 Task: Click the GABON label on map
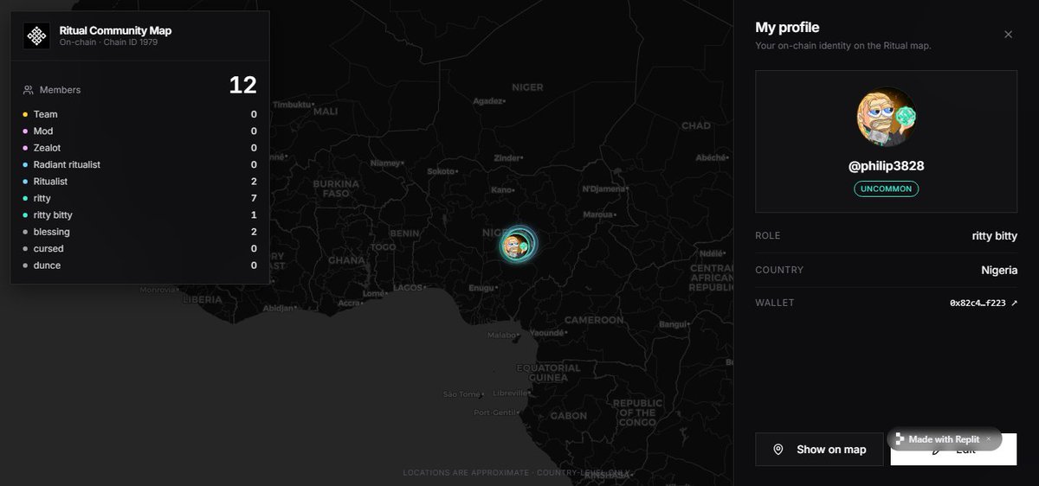coord(569,416)
